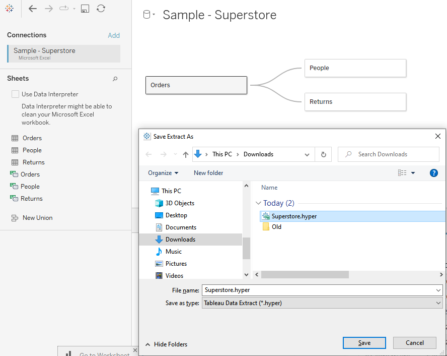Viewport: 447px width, 356px height.
Task: Select the Returns named range with green icon
Action: pyautogui.click(x=27, y=198)
